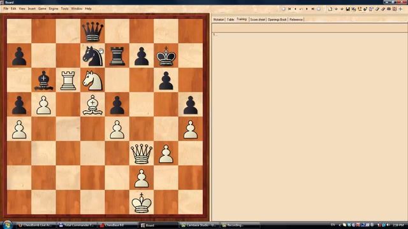Select the black rook on e7
Viewport: 408px width, 229px height.
[x=117, y=56]
